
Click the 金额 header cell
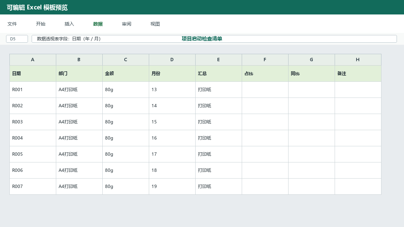[x=126, y=73]
